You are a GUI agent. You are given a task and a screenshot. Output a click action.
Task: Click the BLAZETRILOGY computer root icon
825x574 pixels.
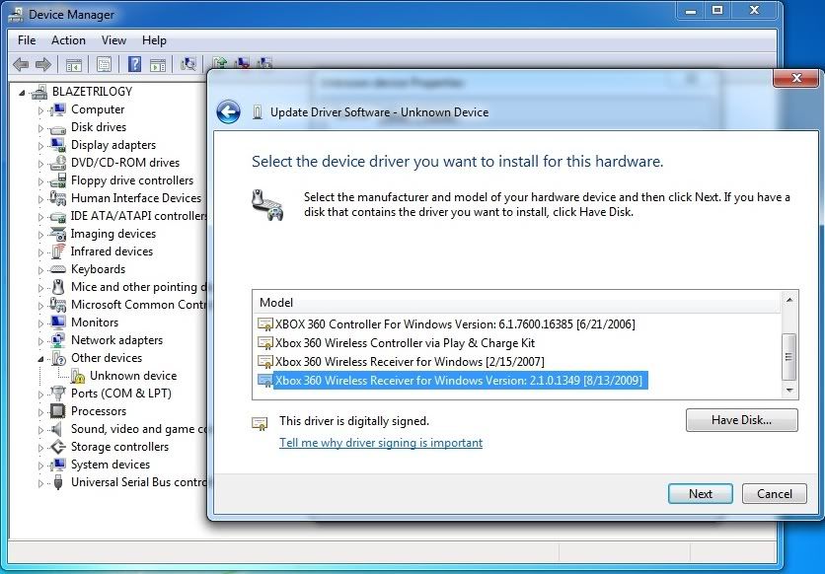coord(39,92)
